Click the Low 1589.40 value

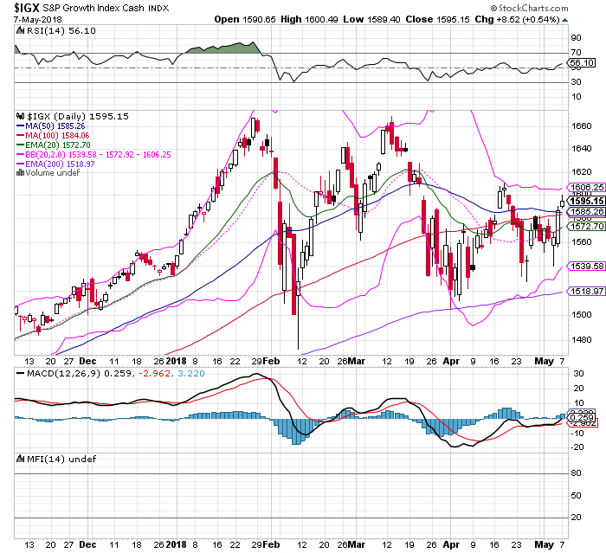tap(371, 19)
